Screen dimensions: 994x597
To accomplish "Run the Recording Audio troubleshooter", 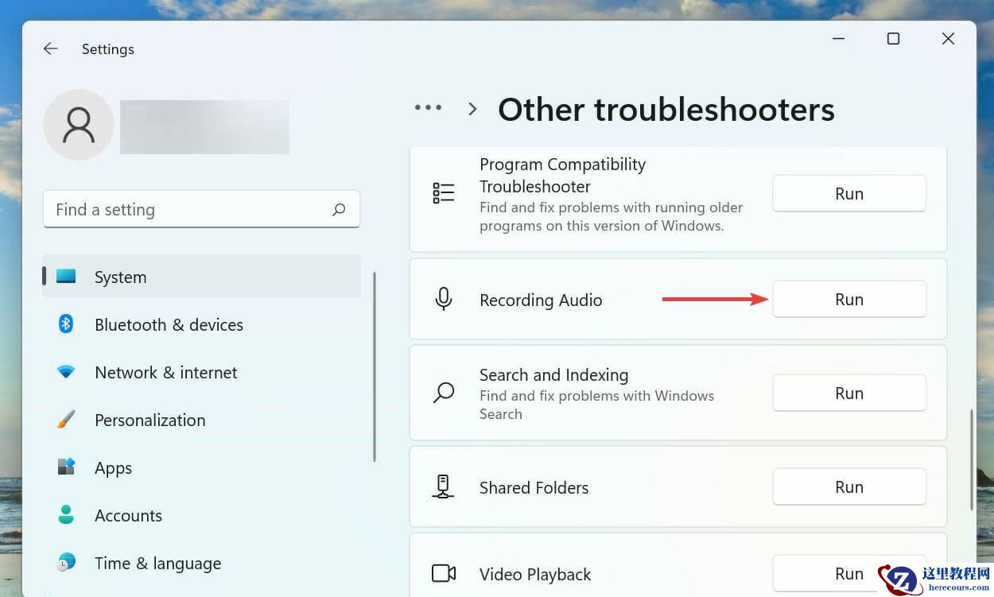I will [x=848, y=300].
